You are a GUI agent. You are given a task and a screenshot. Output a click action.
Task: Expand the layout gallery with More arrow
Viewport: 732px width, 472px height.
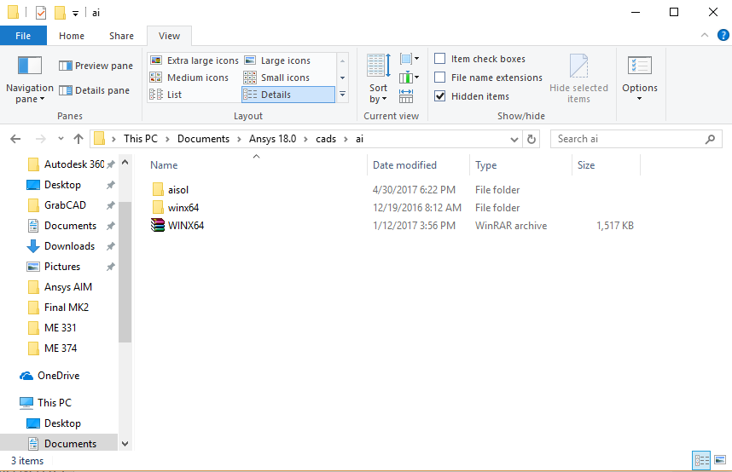tap(342, 95)
